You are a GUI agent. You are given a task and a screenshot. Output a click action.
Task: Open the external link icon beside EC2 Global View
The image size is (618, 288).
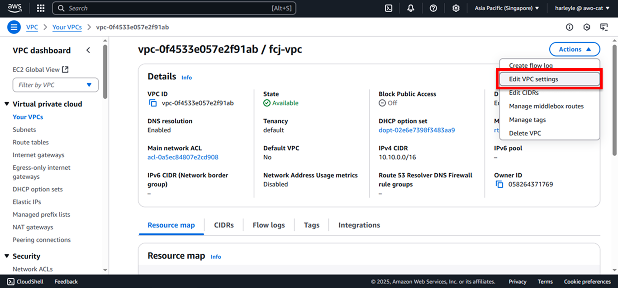tap(65, 70)
